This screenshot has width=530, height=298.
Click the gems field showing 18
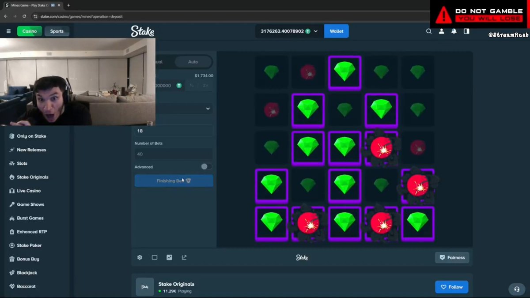(x=174, y=131)
